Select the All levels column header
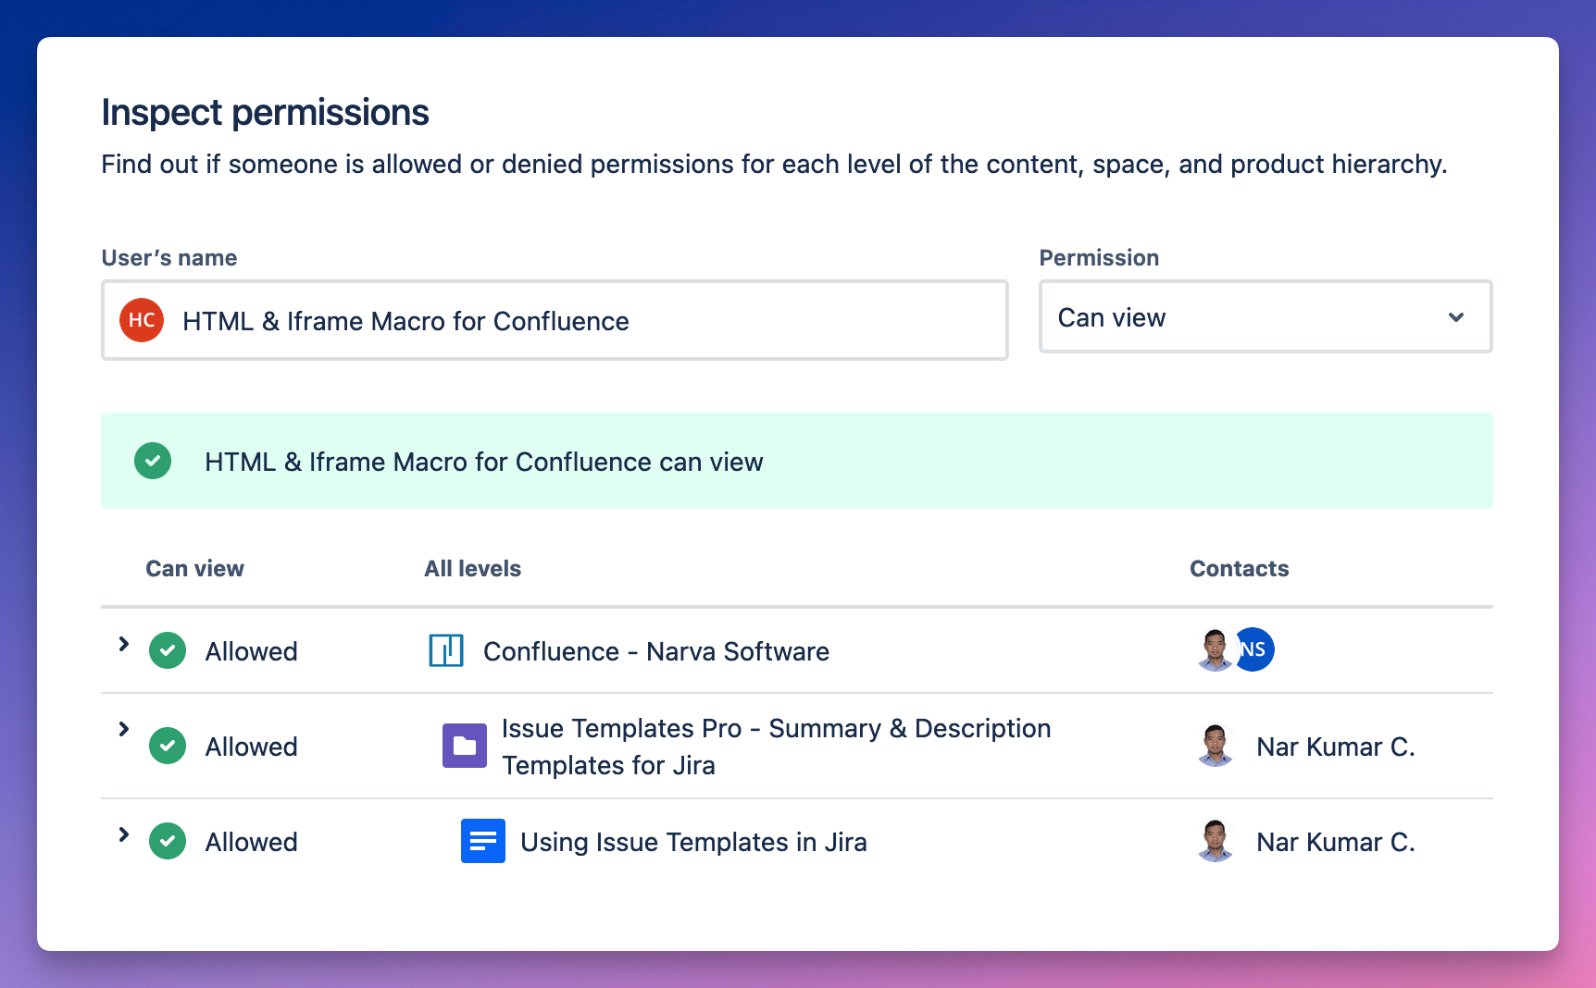Viewport: 1596px width, 988px height. [472, 568]
